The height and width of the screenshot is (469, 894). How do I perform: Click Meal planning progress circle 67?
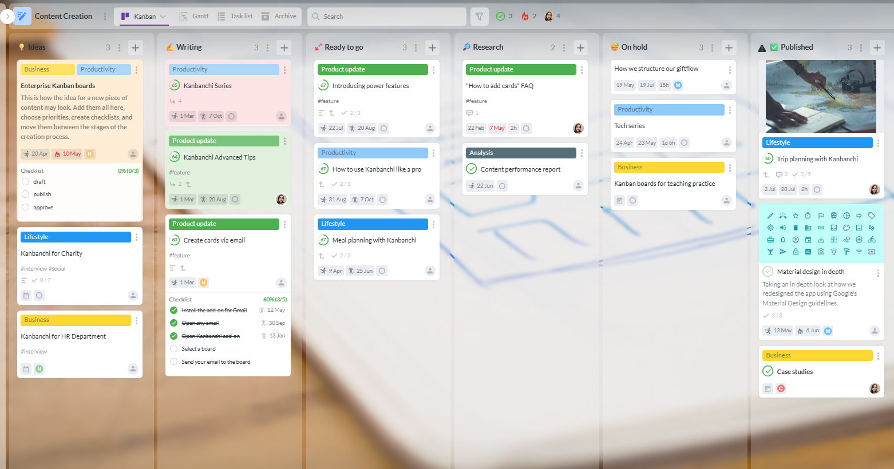tap(323, 240)
